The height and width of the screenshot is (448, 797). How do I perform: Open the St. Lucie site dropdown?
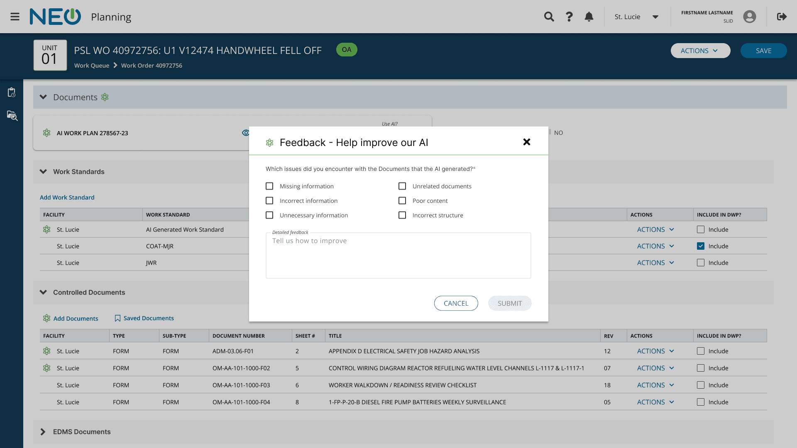(x=636, y=17)
